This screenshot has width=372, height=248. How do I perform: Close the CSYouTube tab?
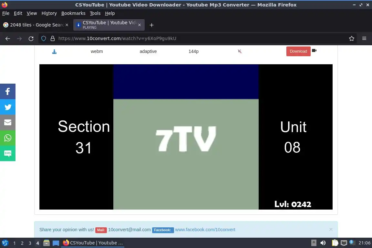click(x=139, y=25)
